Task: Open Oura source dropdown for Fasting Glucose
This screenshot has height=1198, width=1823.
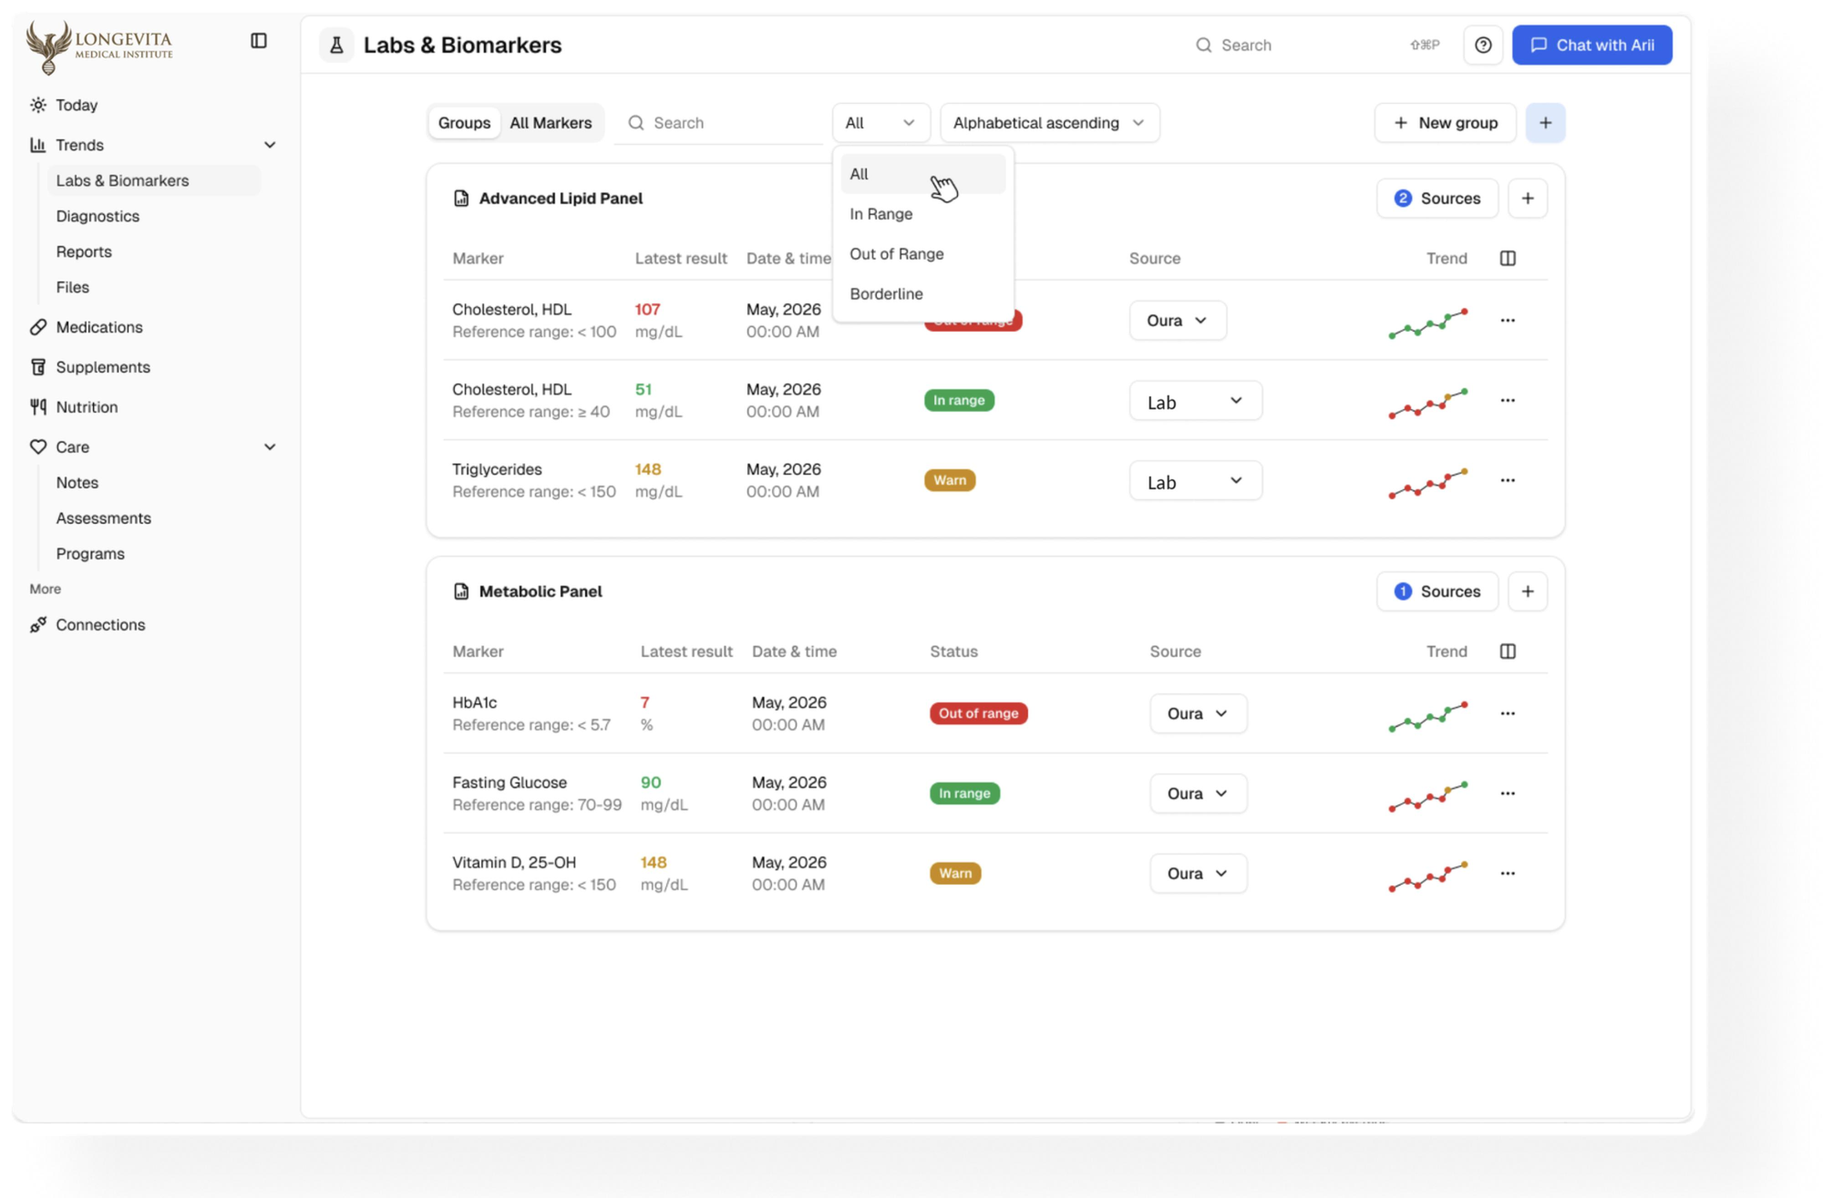Action: 1198,794
